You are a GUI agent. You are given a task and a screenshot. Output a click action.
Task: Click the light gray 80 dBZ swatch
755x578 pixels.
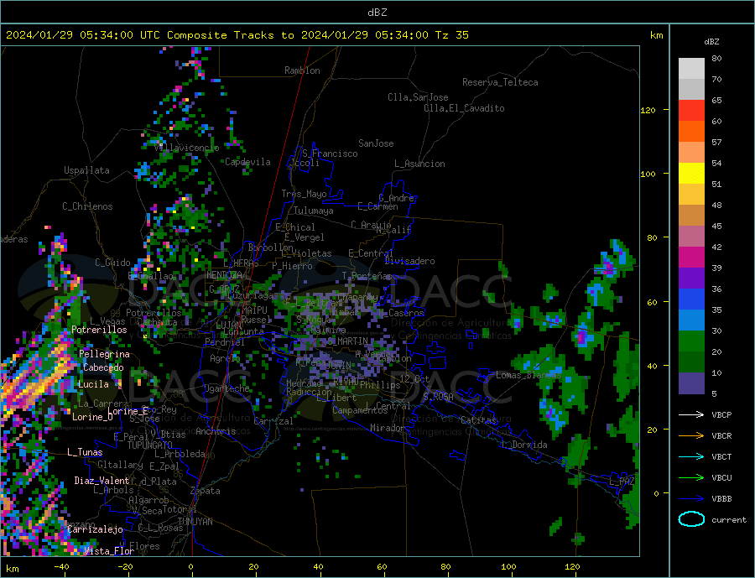point(691,69)
